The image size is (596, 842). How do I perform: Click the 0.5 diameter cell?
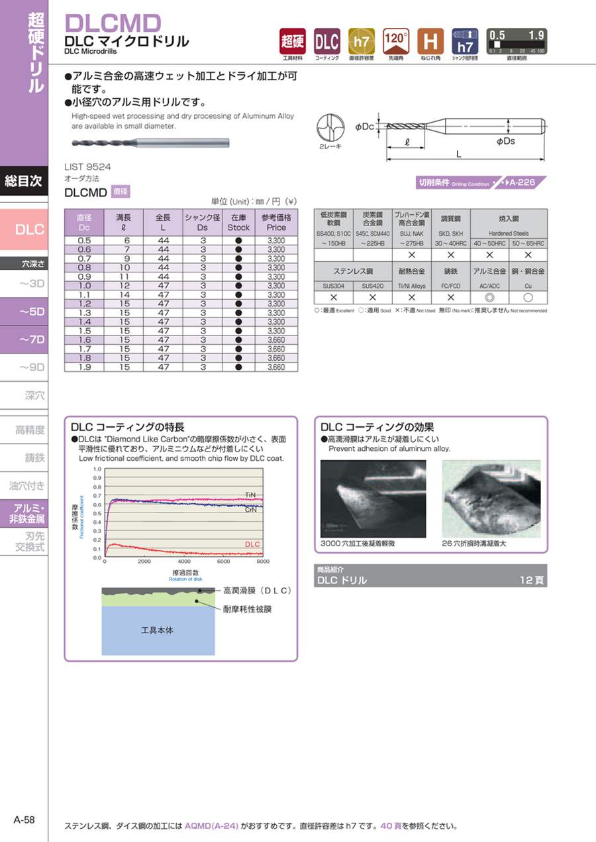coord(84,241)
